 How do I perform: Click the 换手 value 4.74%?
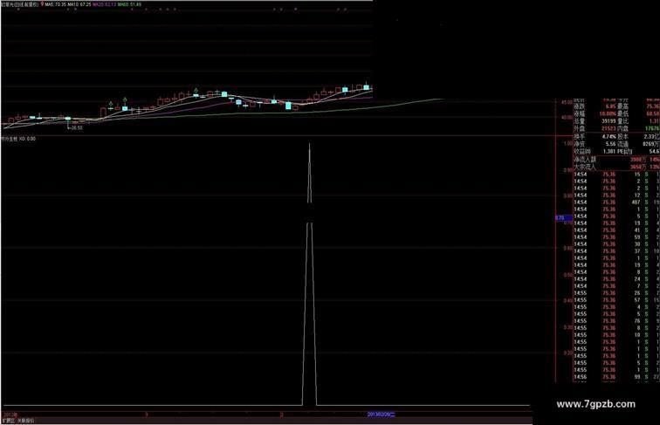coord(609,137)
